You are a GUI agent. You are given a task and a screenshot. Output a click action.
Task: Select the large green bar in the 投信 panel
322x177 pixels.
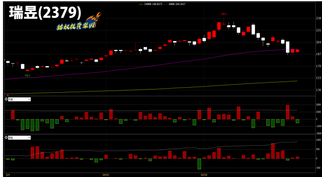pos(199,164)
